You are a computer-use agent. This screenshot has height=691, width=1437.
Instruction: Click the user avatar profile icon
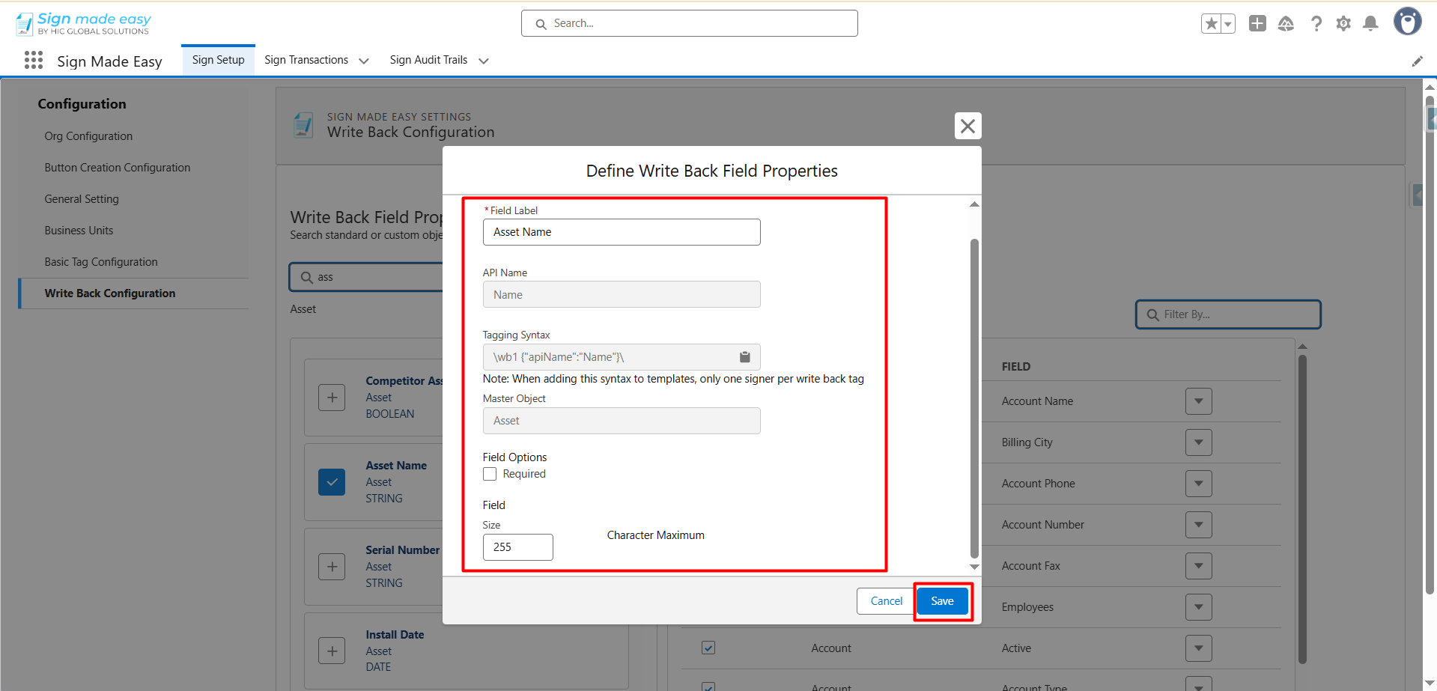point(1407,22)
